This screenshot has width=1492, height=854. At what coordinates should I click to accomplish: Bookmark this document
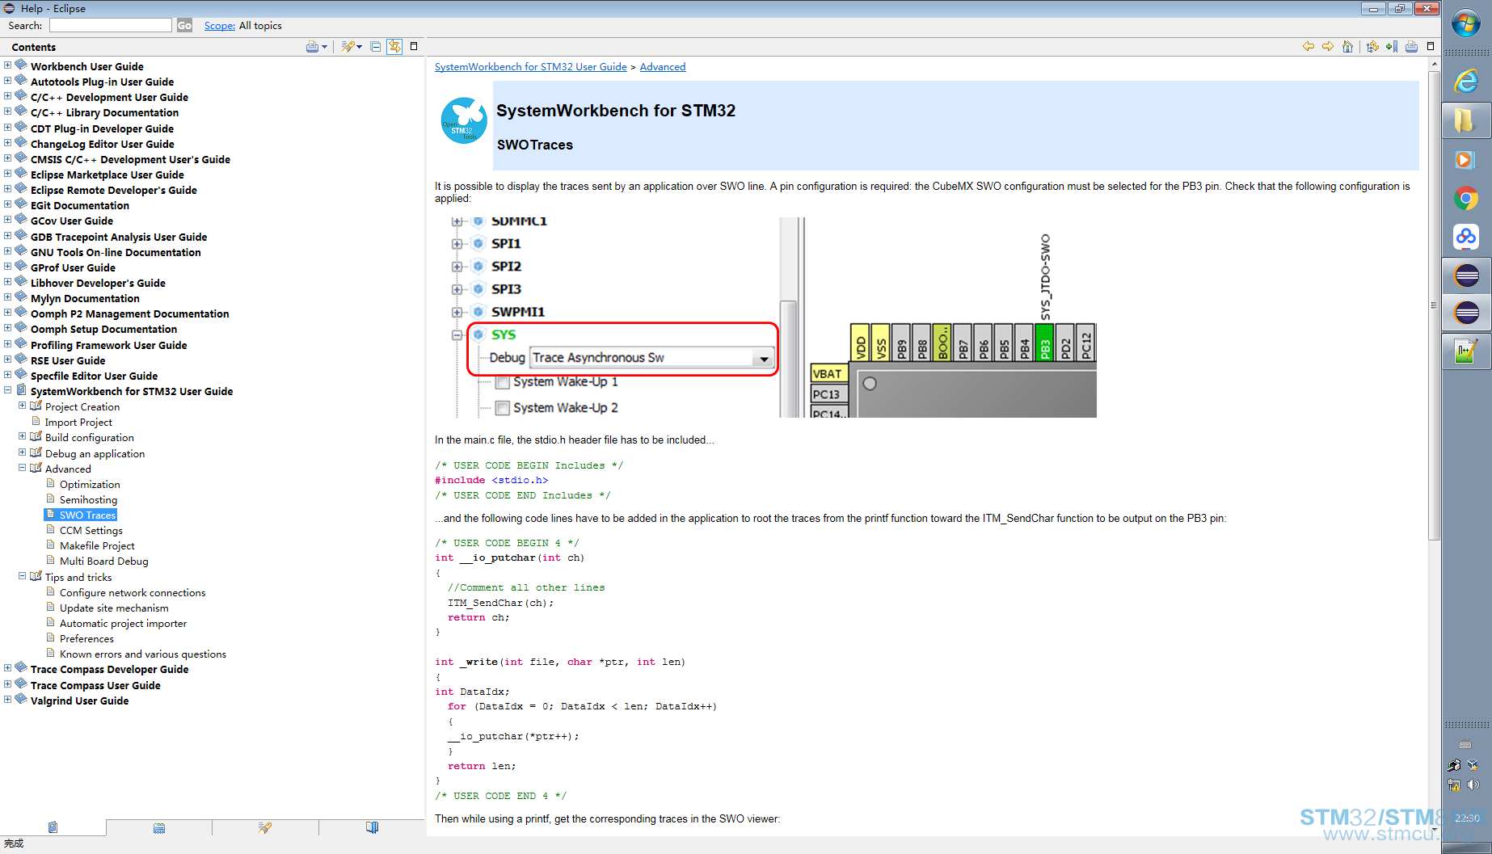tap(1392, 47)
